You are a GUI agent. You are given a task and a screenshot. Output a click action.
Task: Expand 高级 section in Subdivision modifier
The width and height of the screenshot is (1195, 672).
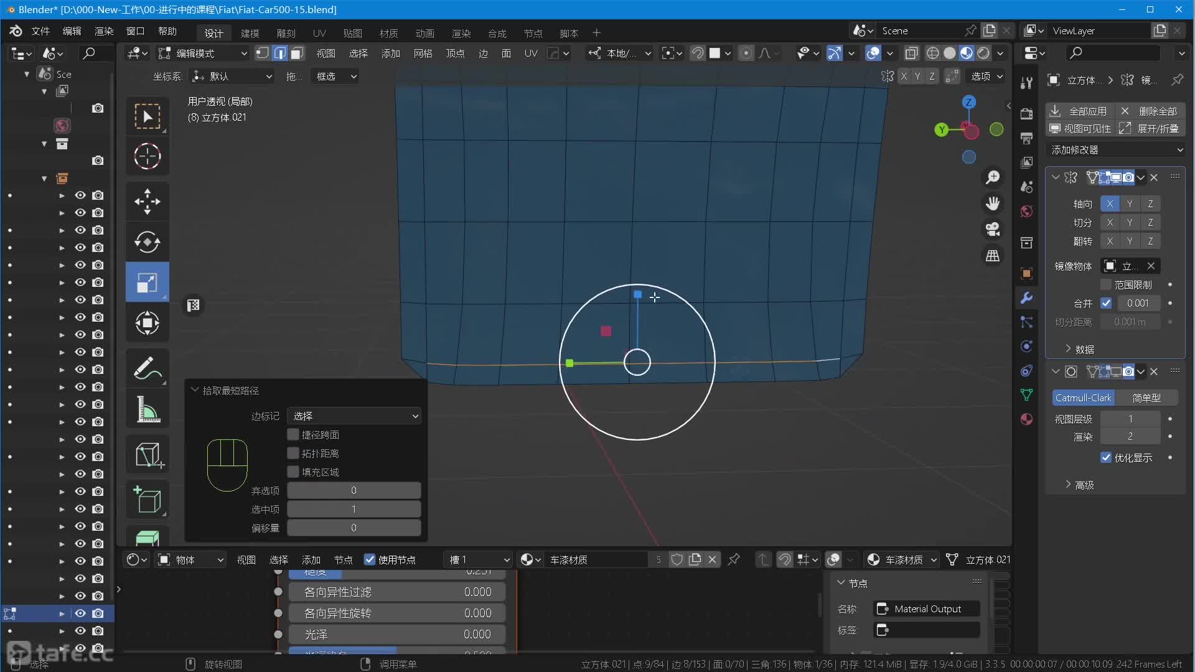[1080, 485]
